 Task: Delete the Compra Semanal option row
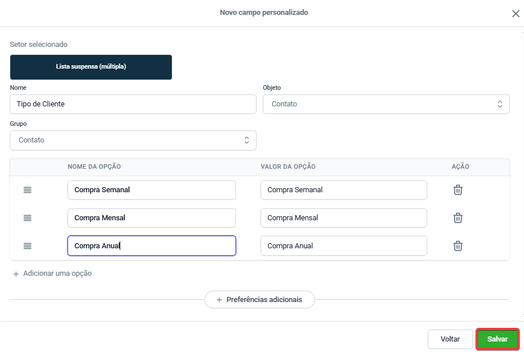pos(458,190)
